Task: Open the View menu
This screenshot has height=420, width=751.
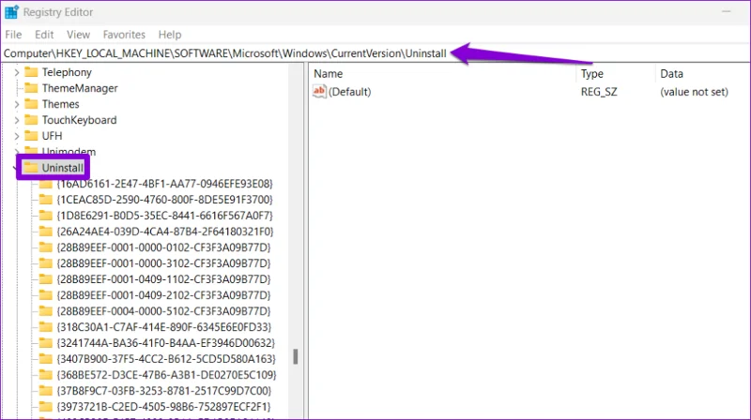Action: pos(78,35)
